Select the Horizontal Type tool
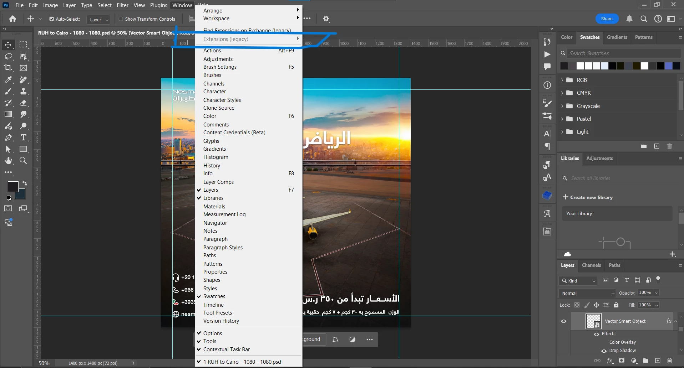Image resolution: width=684 pixels, height=368 pixels. [x=23, y=138]
